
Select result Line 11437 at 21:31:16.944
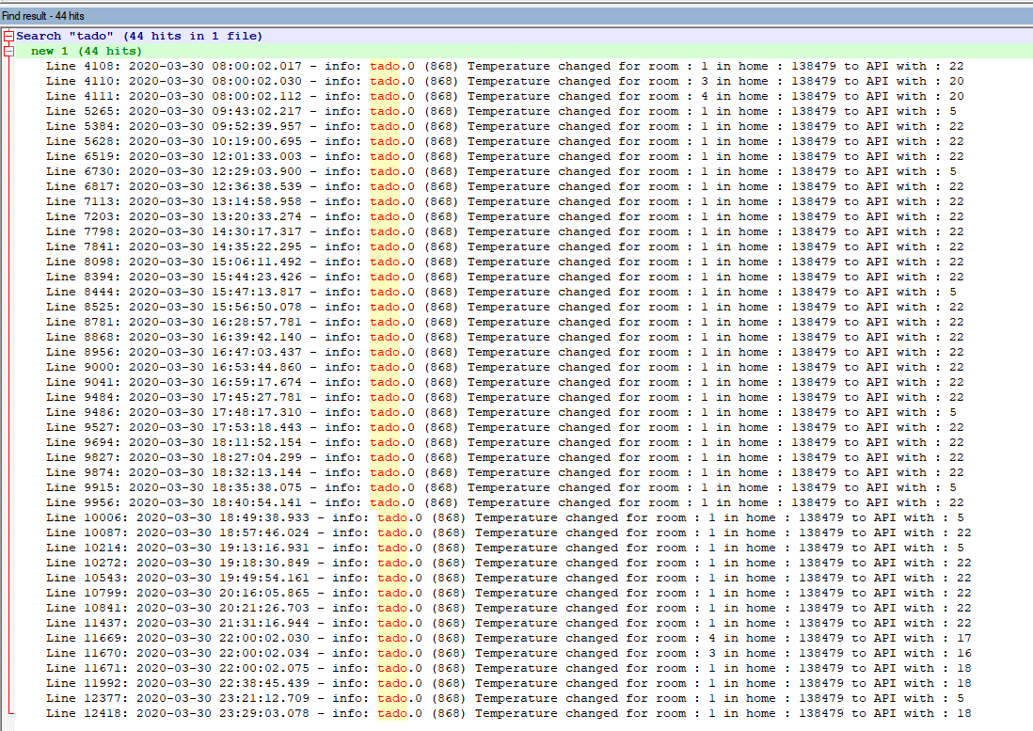[509, 624]
